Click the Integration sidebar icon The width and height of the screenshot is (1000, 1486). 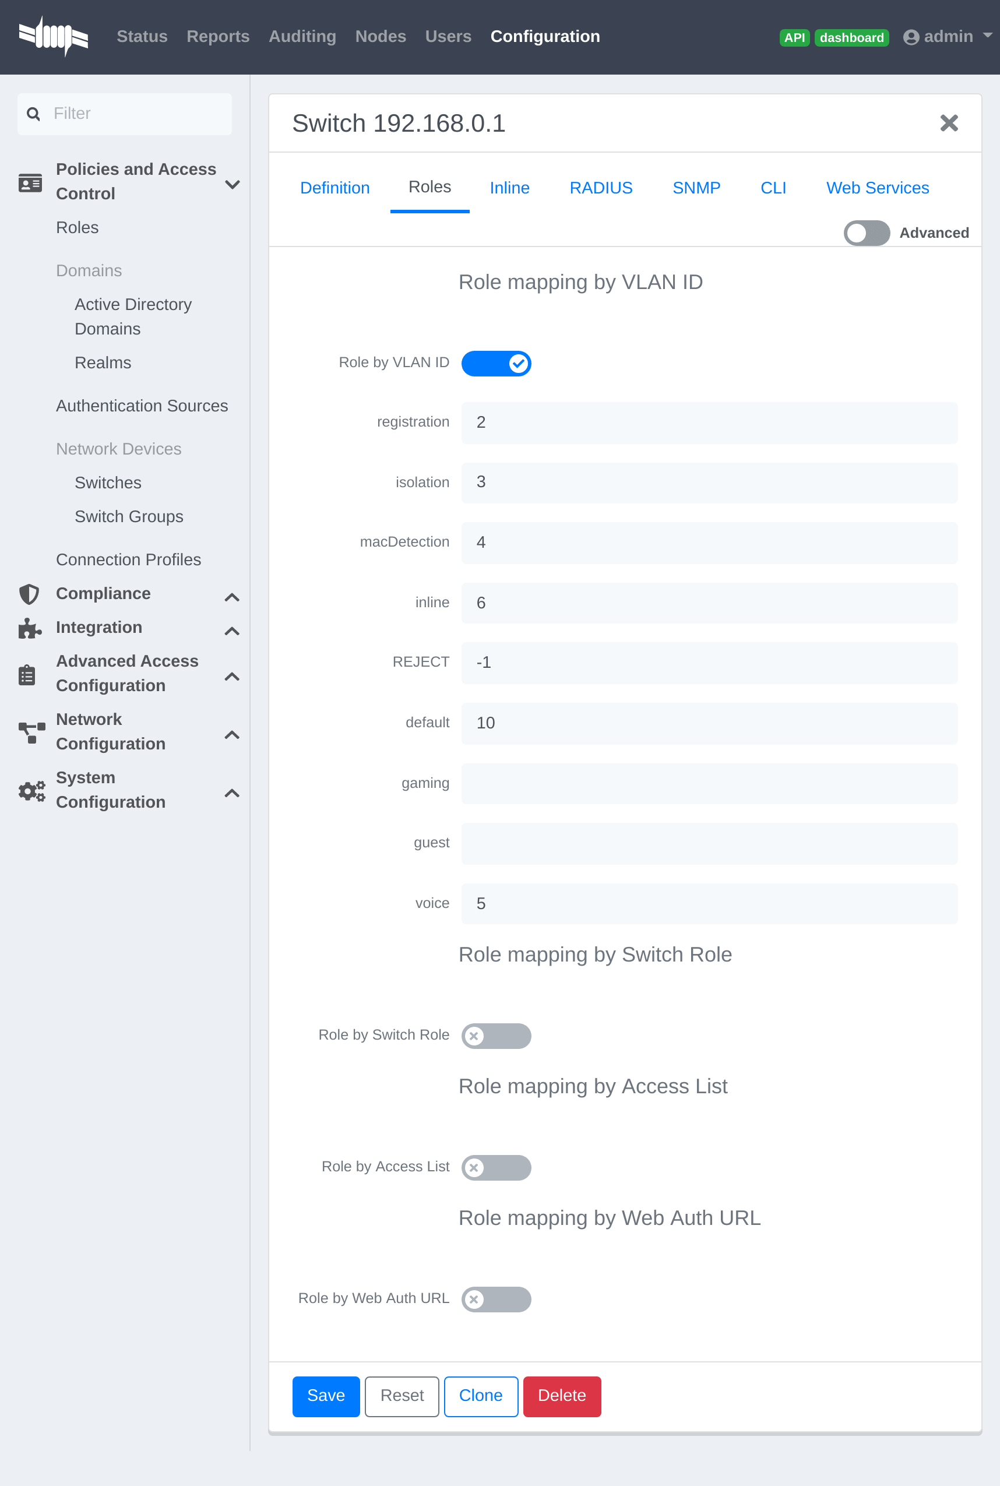pyautogui.click(x=29, y=628)
